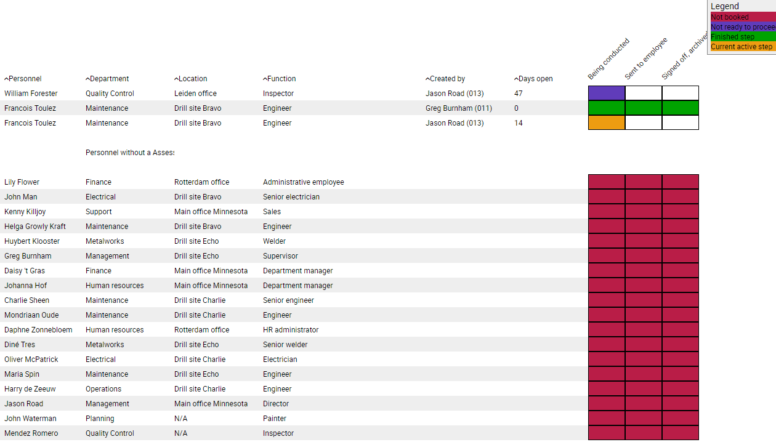Sort by Created by column caret
The image size is (776, 442).
428,79
